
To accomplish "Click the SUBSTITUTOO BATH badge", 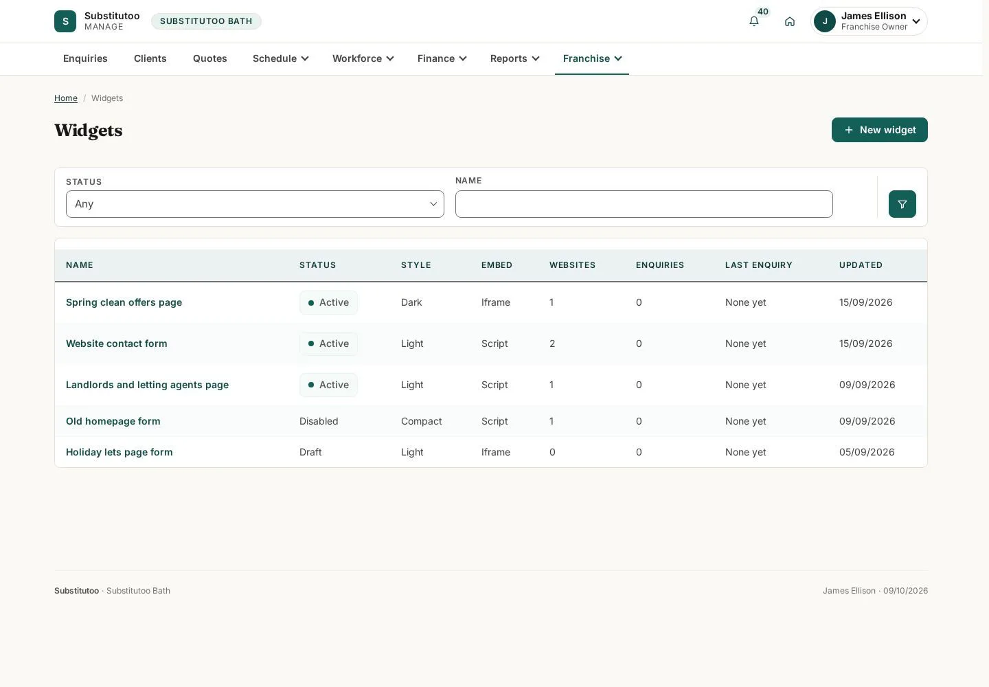I will point(206,21).
